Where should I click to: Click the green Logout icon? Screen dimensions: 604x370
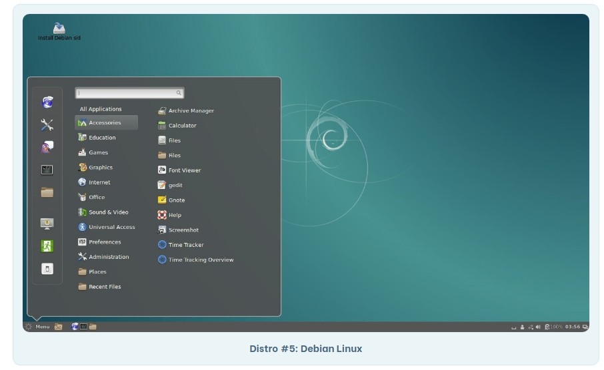(47, 246)
